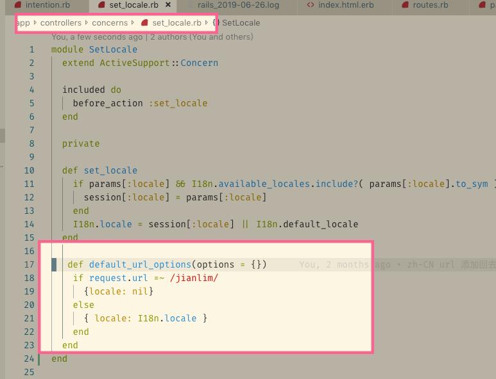
Task: Click line number 1 in gutter
Action: (x=31, y=49)
